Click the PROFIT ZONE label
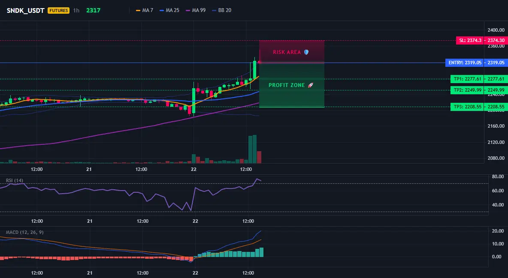508x278 pixels. (287, 85)
